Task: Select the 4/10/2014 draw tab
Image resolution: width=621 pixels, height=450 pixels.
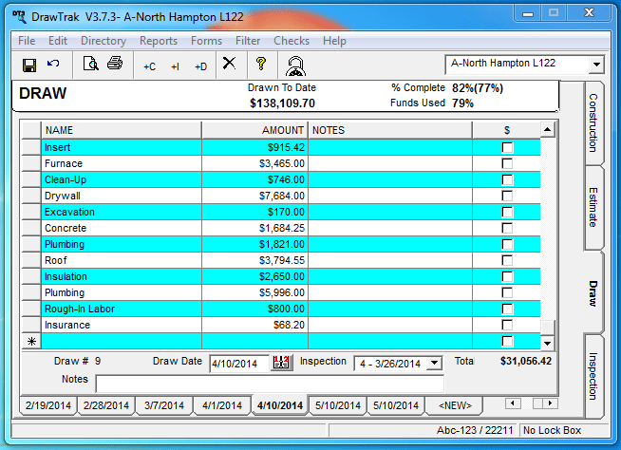Action: [280, 405]
